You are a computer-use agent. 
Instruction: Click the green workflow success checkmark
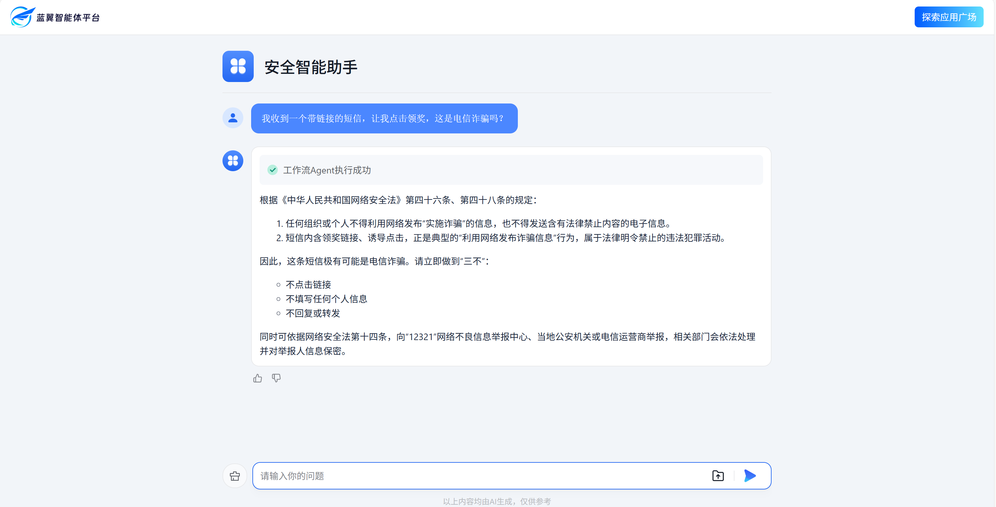(273, 170)
